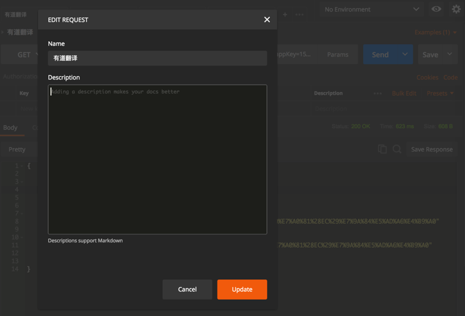The width and height of the screenshot is (465, 316).
Task: Click the request URL field showing appKey
Action: pos(296,55)
